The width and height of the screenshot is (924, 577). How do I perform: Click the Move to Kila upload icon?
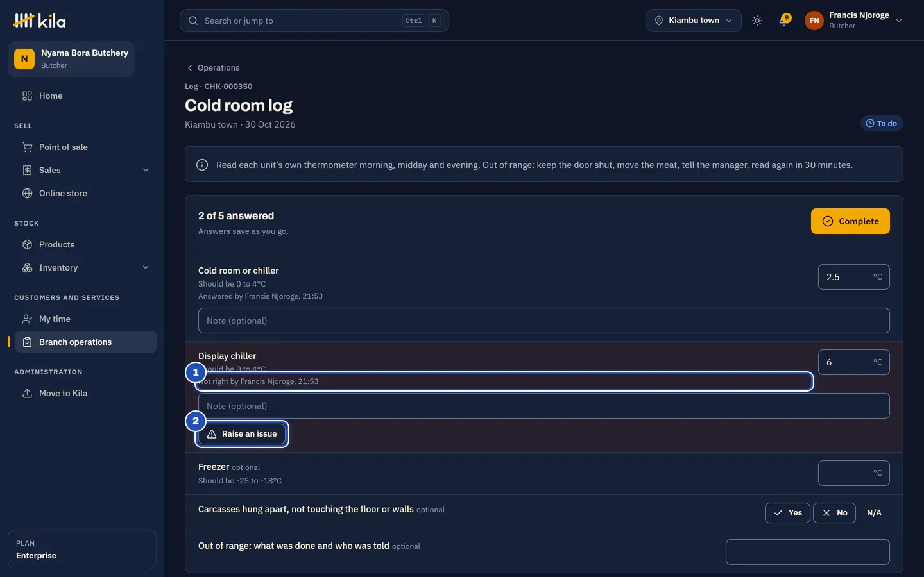[27, 393]
